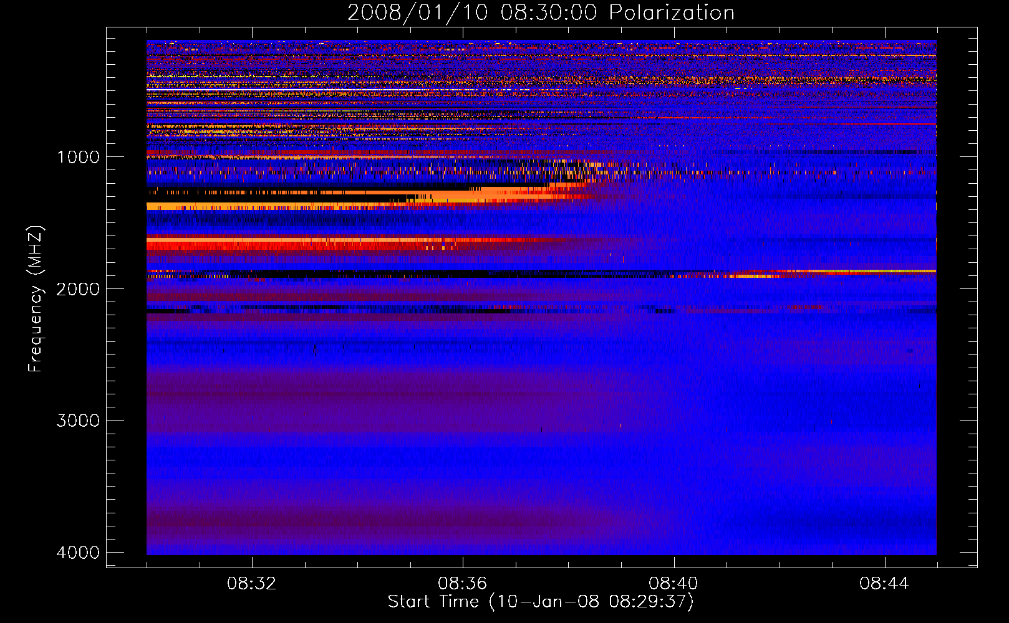The height and width of the screenshot is (623, 1009).
Task: Click the 08:44 time tick label
Action: point(884,584)
